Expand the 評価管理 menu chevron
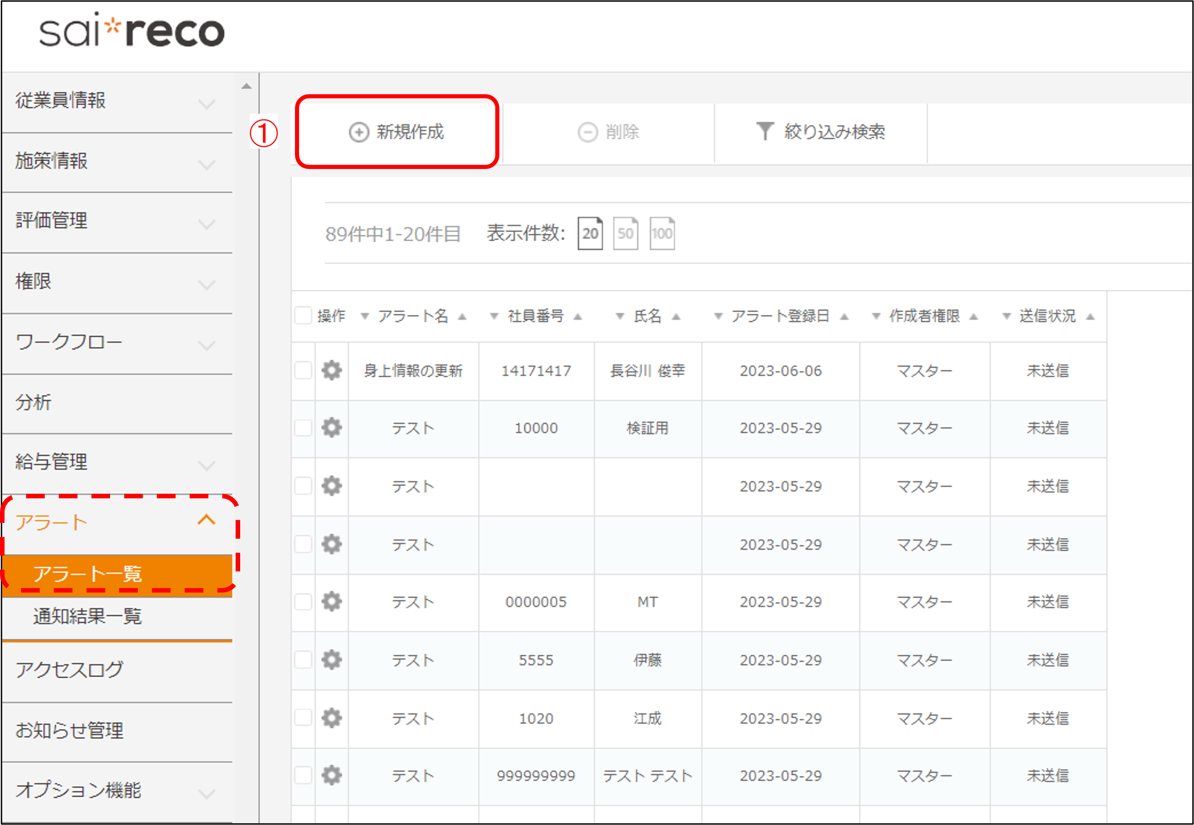The width and height of the screenshot is (1194, 825). [x=207, y=224]
